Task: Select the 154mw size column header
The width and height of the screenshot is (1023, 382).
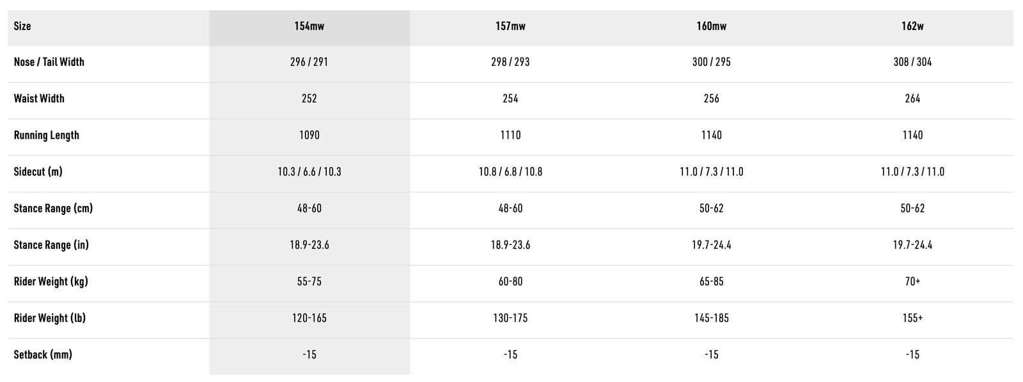Action: [x=309, y=26]
